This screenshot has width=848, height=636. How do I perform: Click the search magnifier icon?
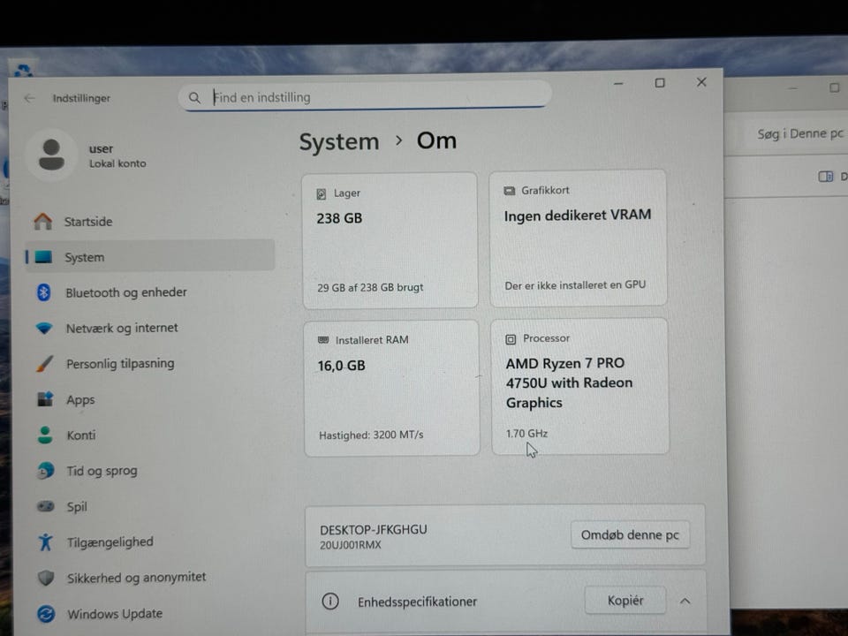(x=194, y=97)
